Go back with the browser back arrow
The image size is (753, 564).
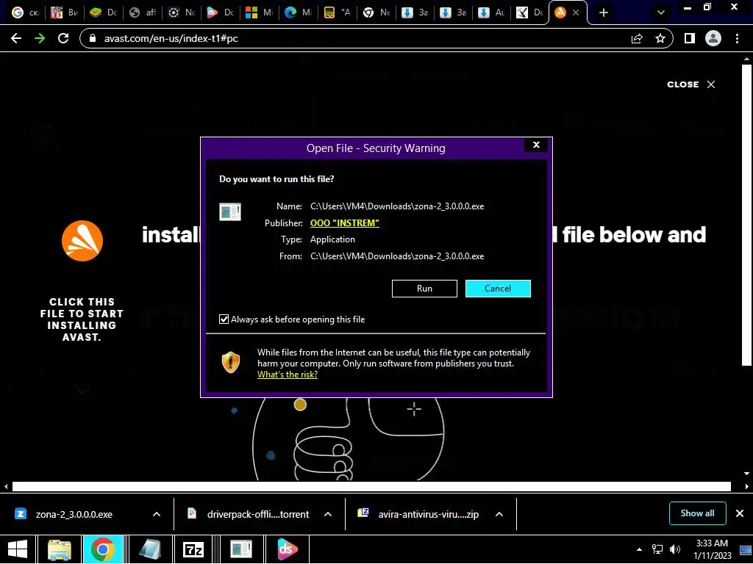16,38
